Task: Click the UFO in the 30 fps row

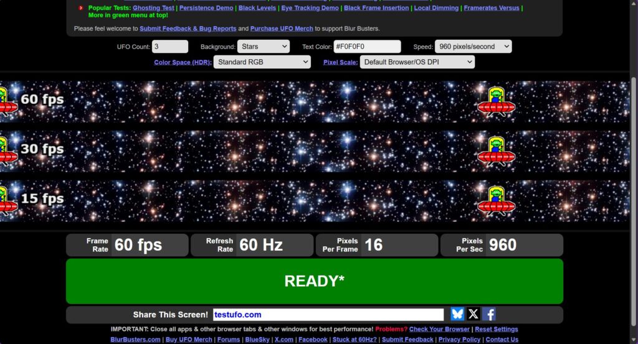Action: click(496, 152)
